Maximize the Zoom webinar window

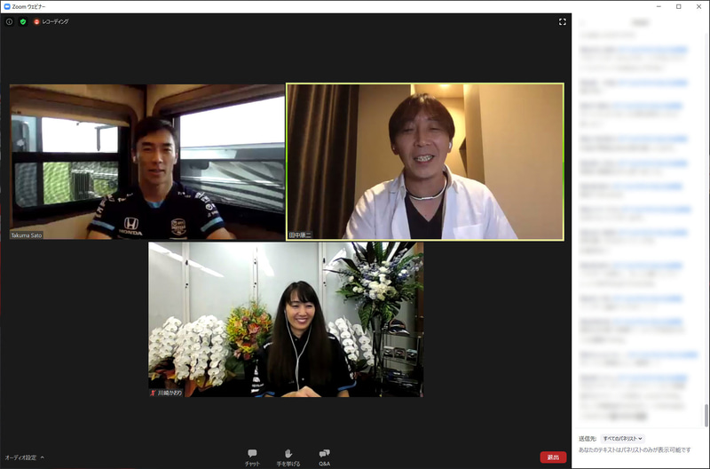tap(679, 7)
